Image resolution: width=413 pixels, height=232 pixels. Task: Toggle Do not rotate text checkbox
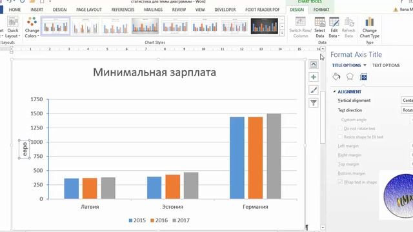(340, 128)
